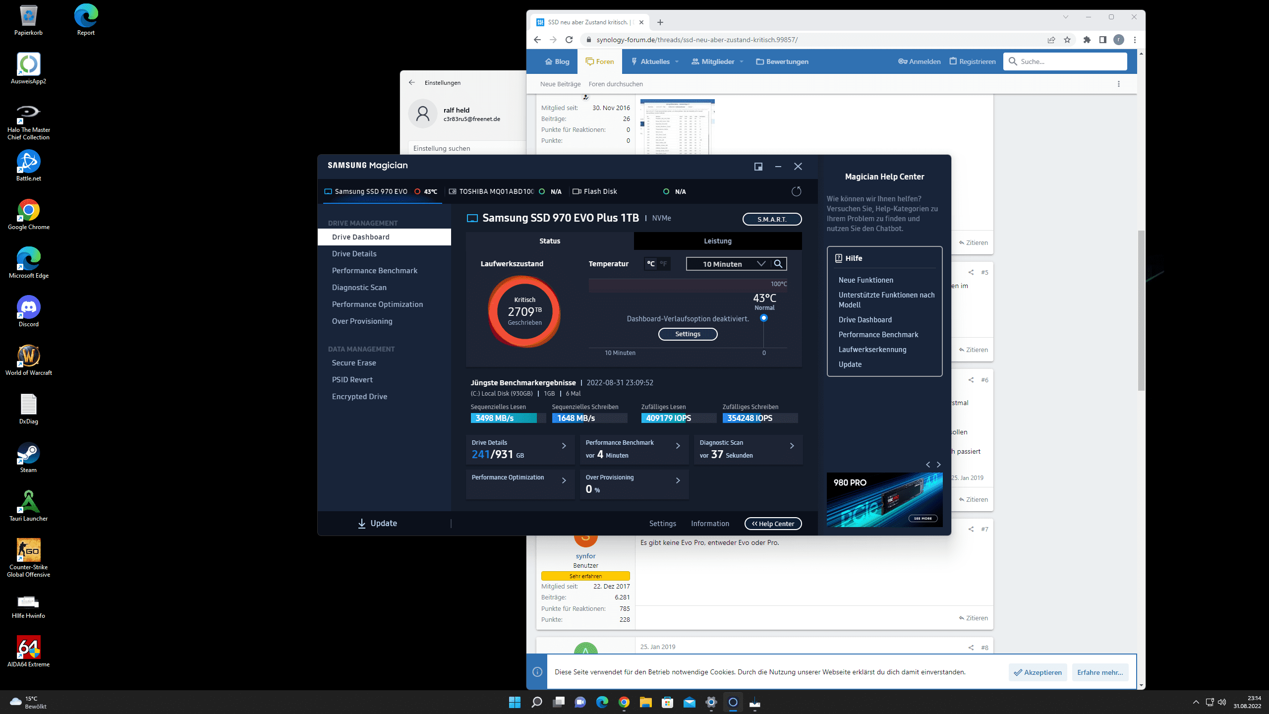Click Settings under Dashboard-Verlaufsoption deaktiviert
This screenshot has width=1269, height=714.
coord(688,334)
